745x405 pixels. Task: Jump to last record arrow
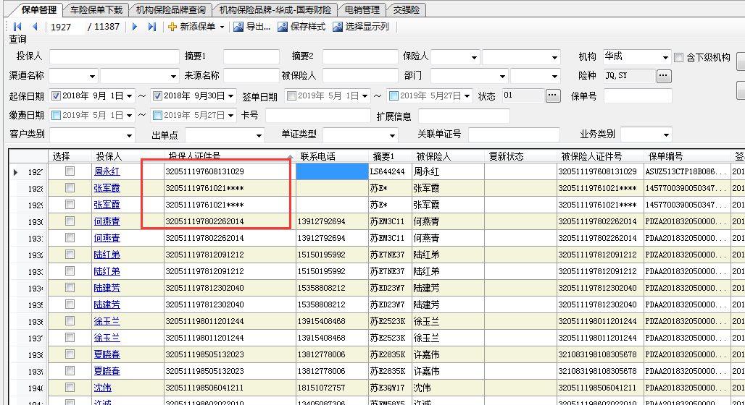point(151,27)
